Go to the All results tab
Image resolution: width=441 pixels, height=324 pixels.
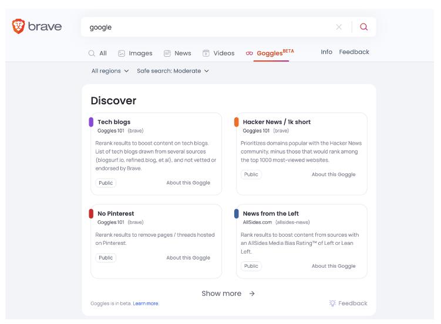click(97, 53)
